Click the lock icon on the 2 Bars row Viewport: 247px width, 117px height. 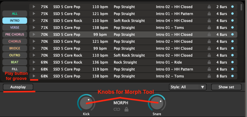point(209,7)
